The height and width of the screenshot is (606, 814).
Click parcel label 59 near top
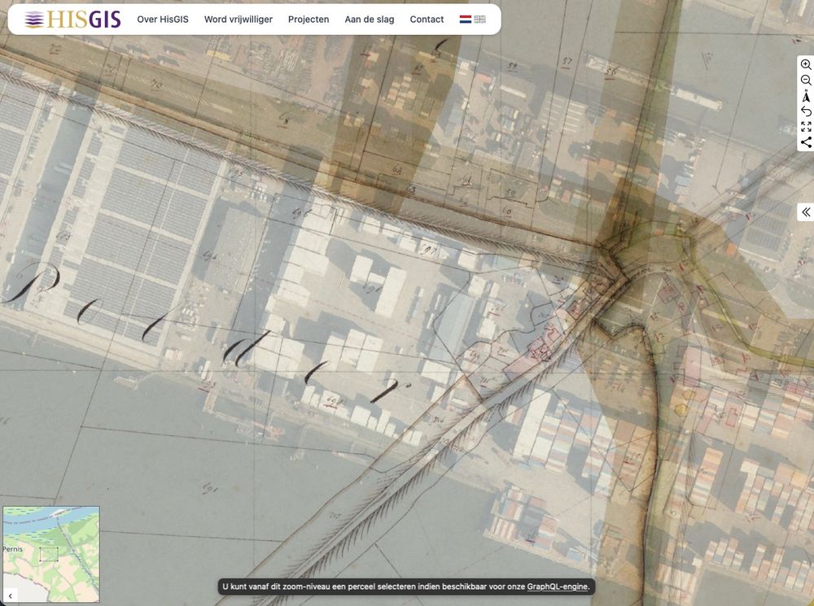click(x=512, y=67)
